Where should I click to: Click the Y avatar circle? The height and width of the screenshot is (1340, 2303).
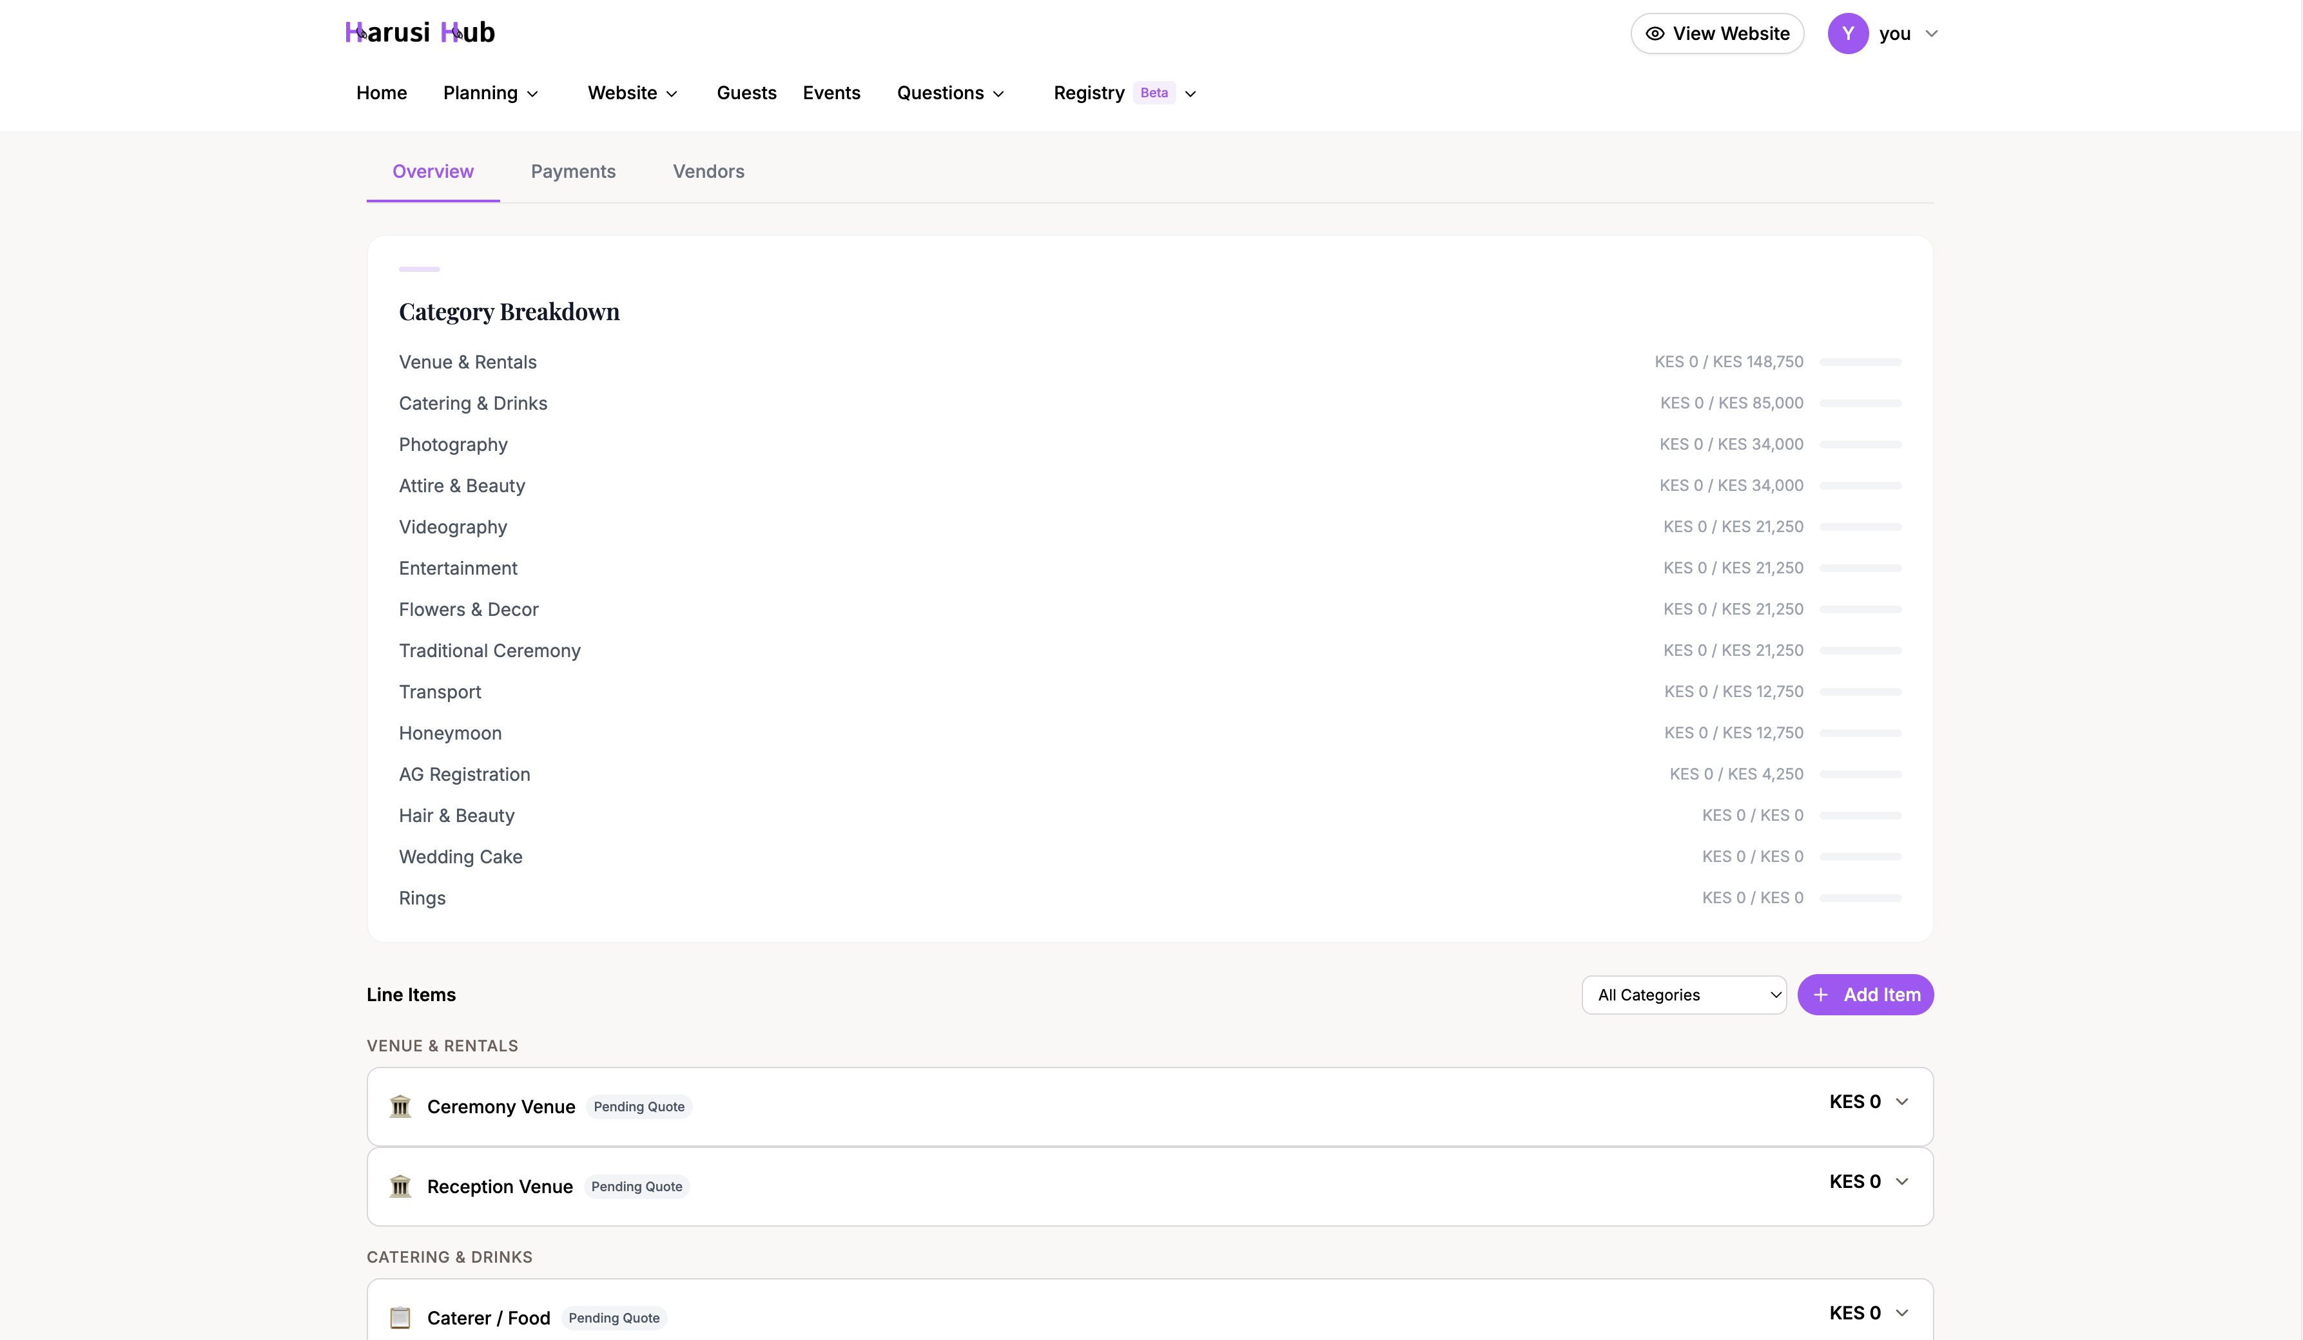coord(1848,33)
